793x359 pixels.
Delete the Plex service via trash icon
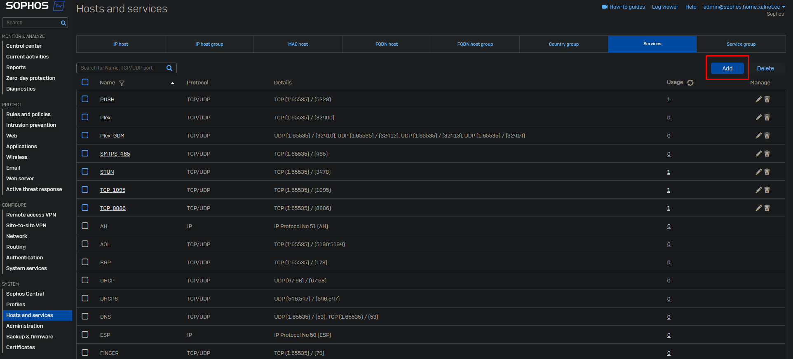click(x=767, y=117)
